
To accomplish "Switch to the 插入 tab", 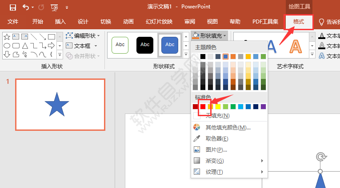I will 60,22.
